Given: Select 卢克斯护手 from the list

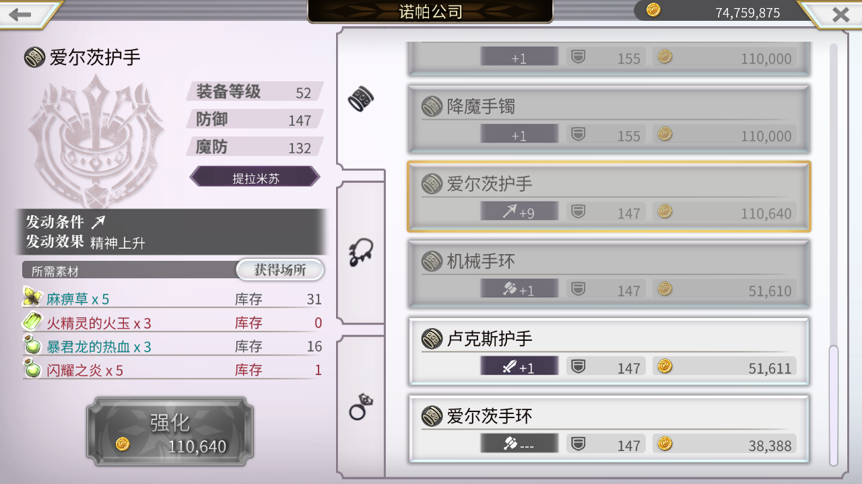Looking at the screenshot, I should (x=609, y=352).
